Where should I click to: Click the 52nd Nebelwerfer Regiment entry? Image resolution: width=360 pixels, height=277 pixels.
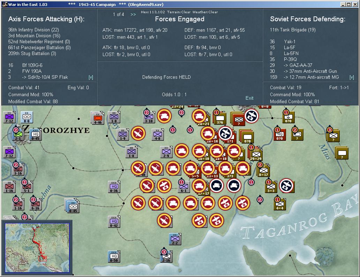pyautogui.click(x=39, y=42)
